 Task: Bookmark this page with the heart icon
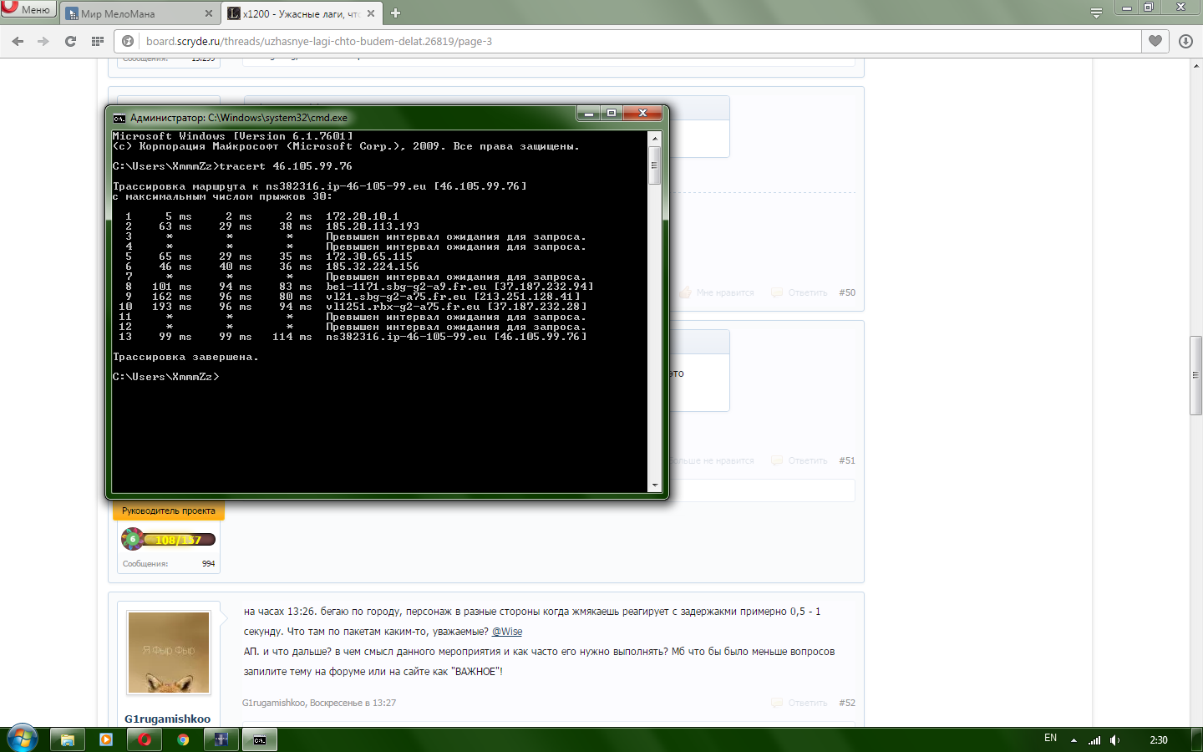pyautogui.click(x=1155, y=41)
